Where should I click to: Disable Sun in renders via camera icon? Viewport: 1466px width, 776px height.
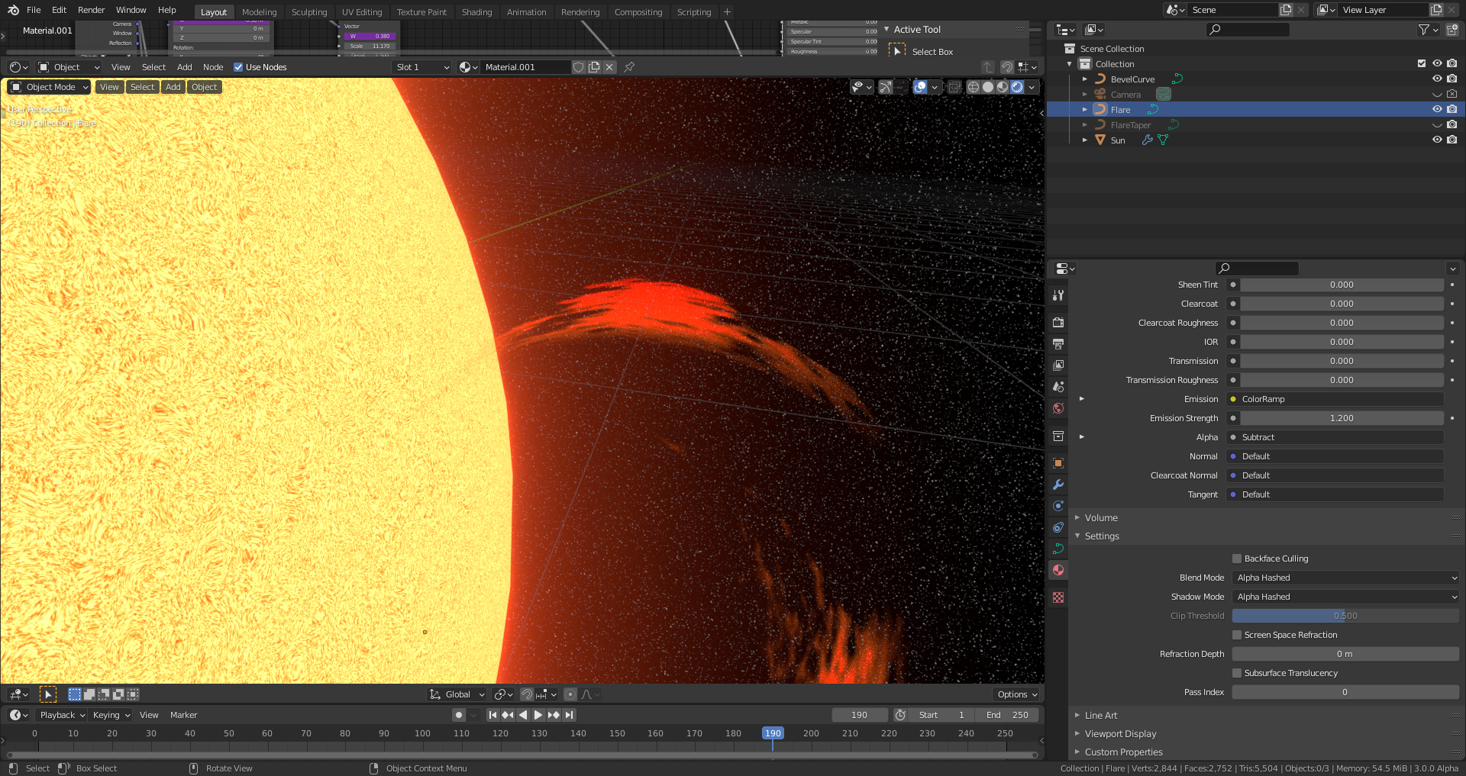tap(1452, 140)
